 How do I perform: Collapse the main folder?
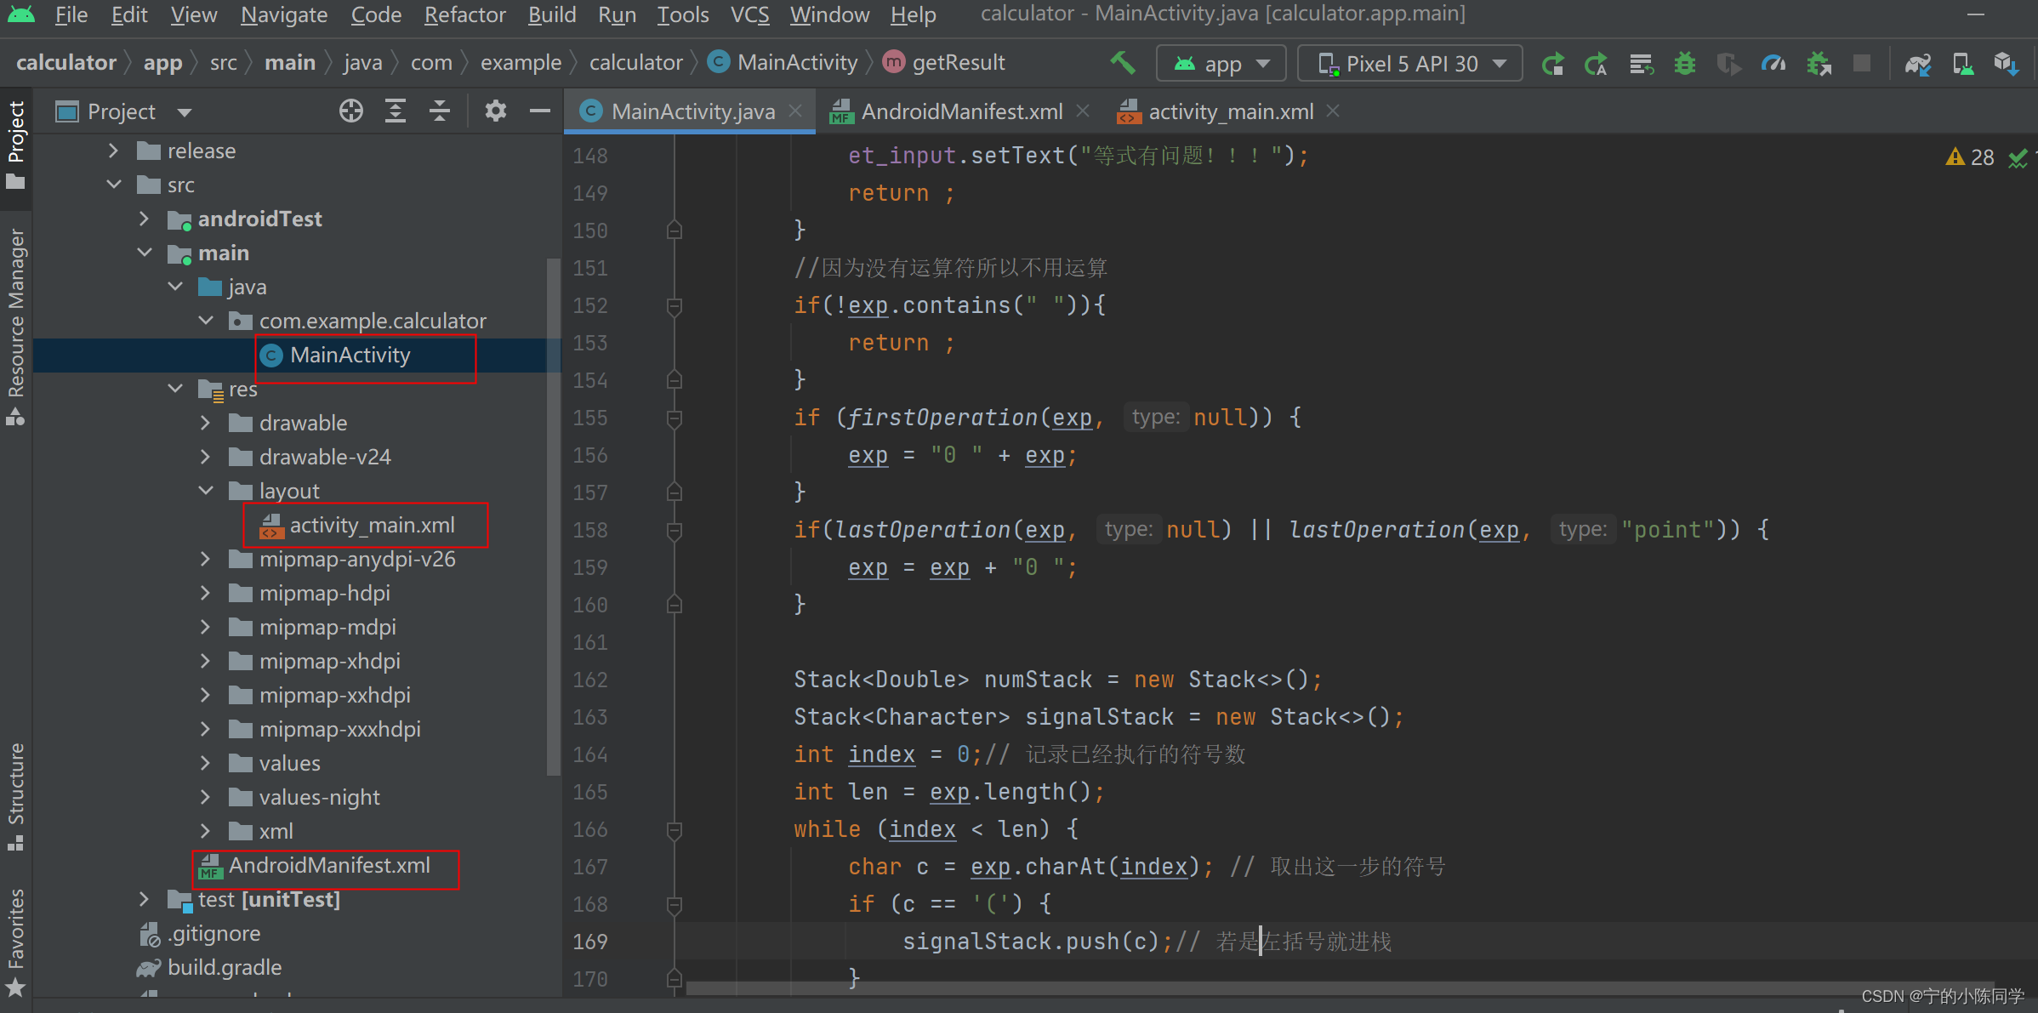(x=144, y=253)
